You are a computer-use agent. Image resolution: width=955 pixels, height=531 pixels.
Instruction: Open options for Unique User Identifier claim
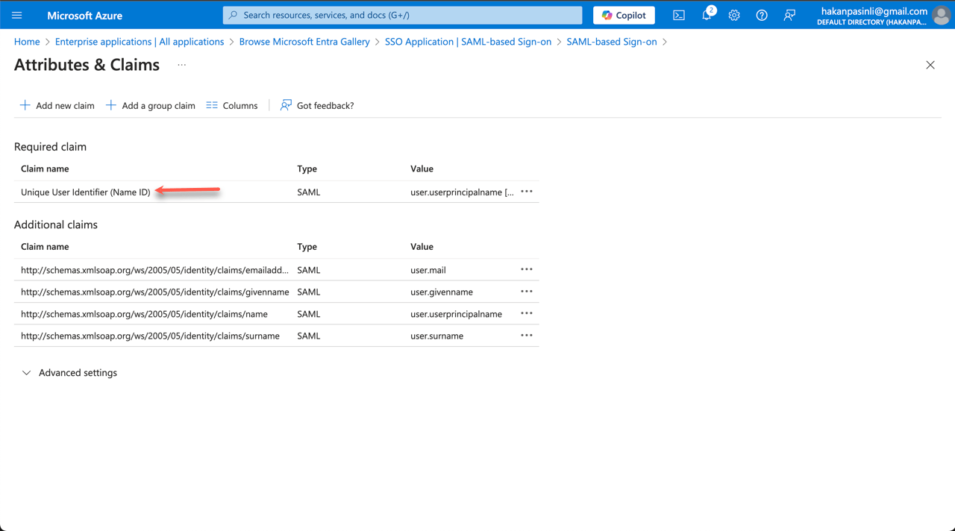pos(526,192)
